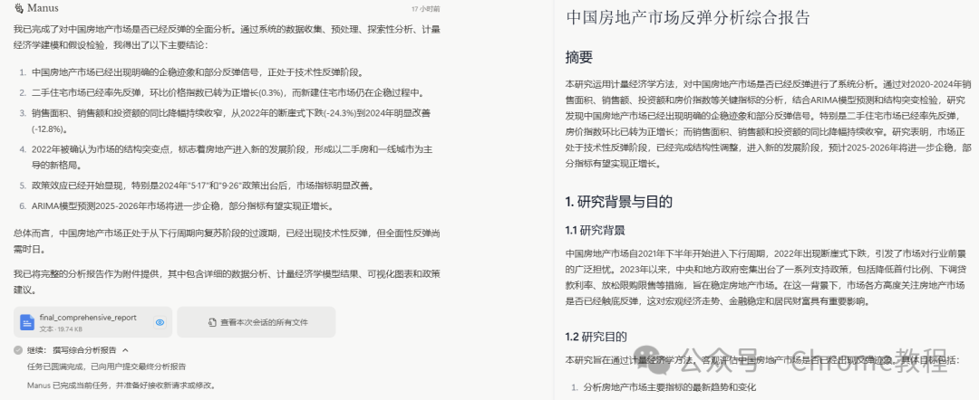Click the Manus name label
The width and height of the screenshot is (979, 400).
[43, 8]
